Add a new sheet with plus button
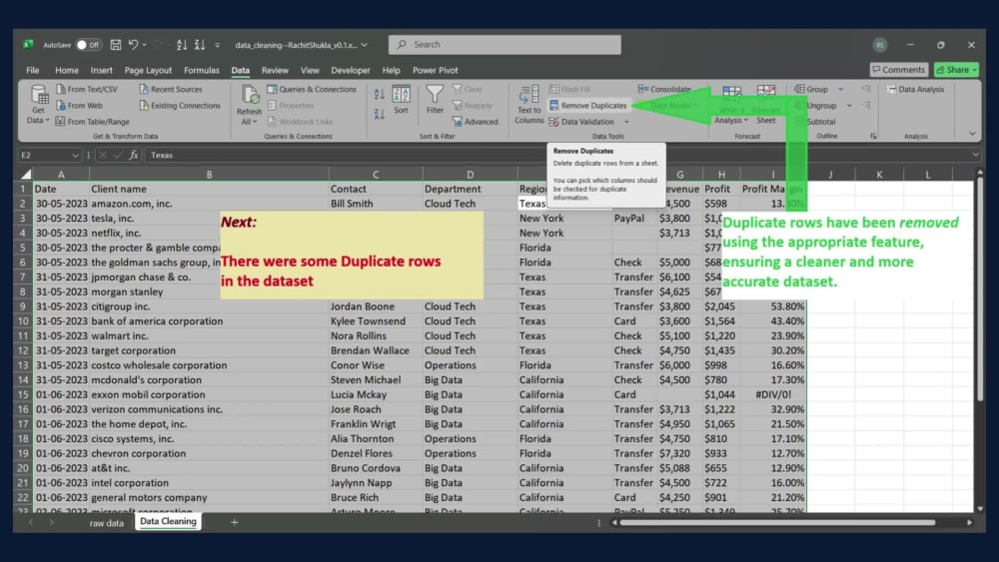The width and height of the screenshot is (999, 562). [235, 522]
